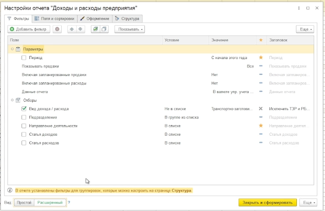Image resolution: width=325 pixels, height=211 pixels.
Task: Check all filters icon in toolbar
Action: 96,29
